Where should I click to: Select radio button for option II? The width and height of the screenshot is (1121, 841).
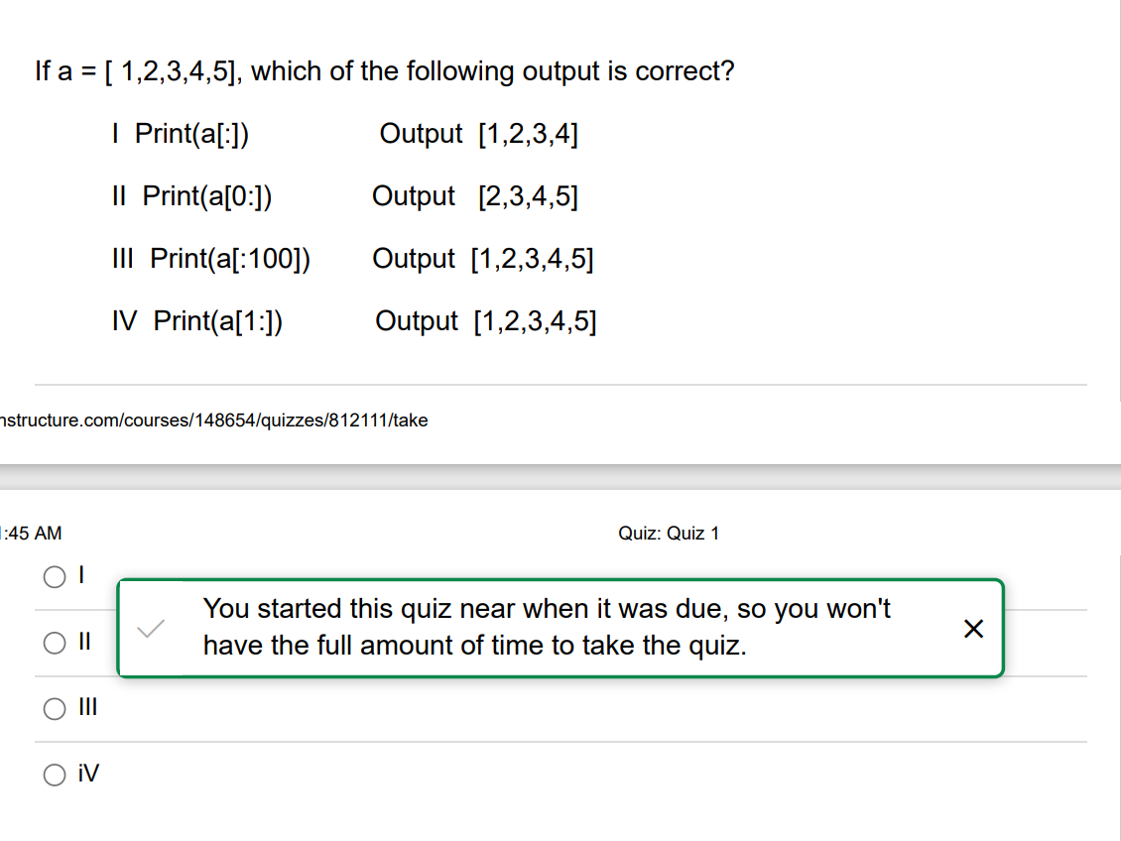55,642
